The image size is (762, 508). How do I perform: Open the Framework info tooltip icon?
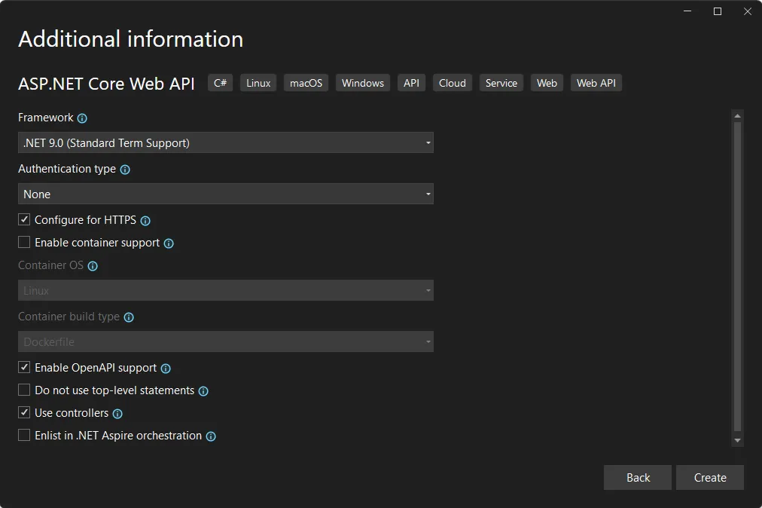(81, 118)
